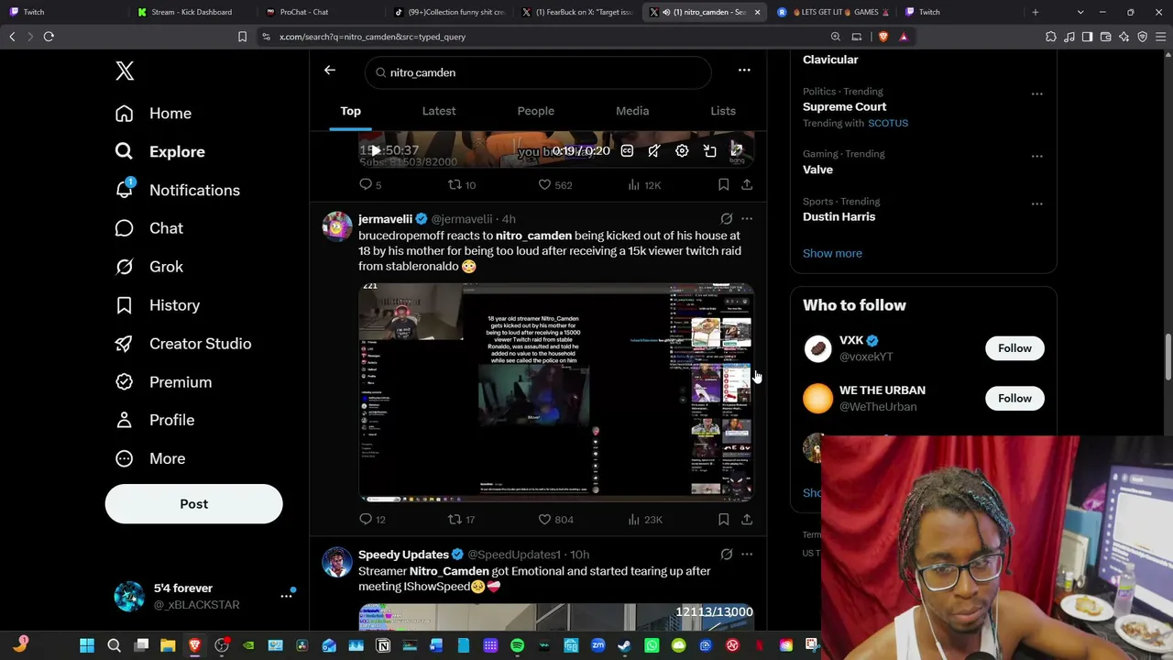Expand the More menu in sidebar
This screenshot has width=1173, height=660.
click(149, 458)
